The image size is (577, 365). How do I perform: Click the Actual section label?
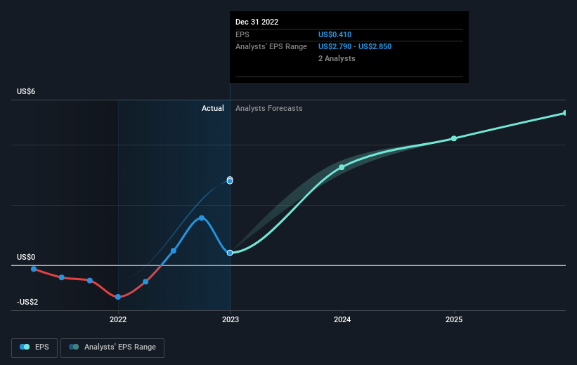coord(213,108)
